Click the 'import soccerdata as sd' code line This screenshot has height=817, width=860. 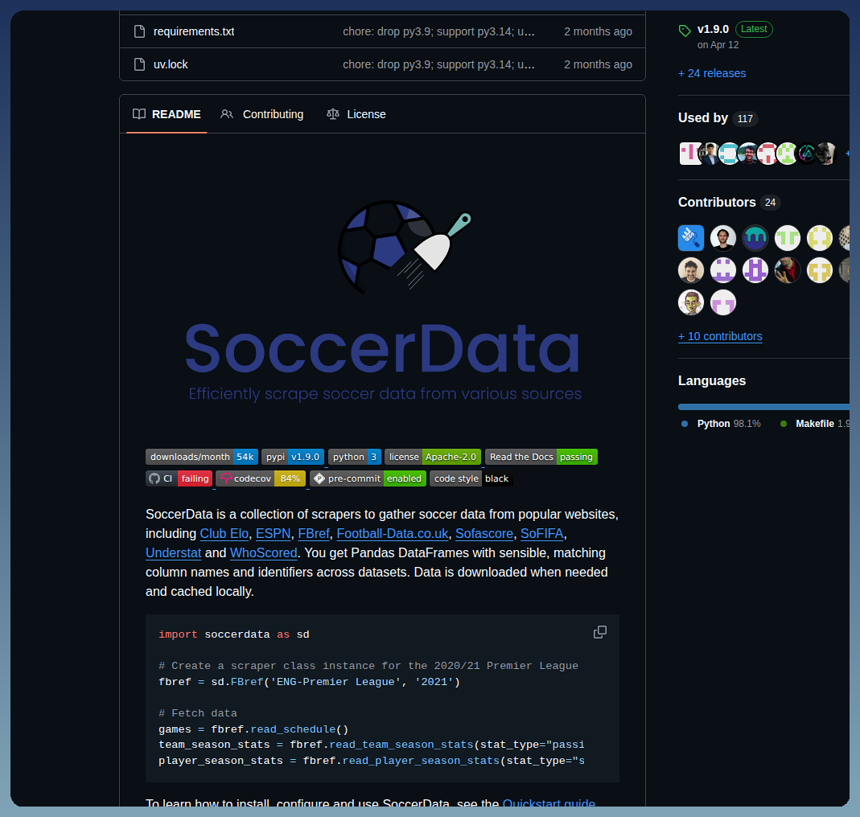pyautogui.click(x=234, y=634)
